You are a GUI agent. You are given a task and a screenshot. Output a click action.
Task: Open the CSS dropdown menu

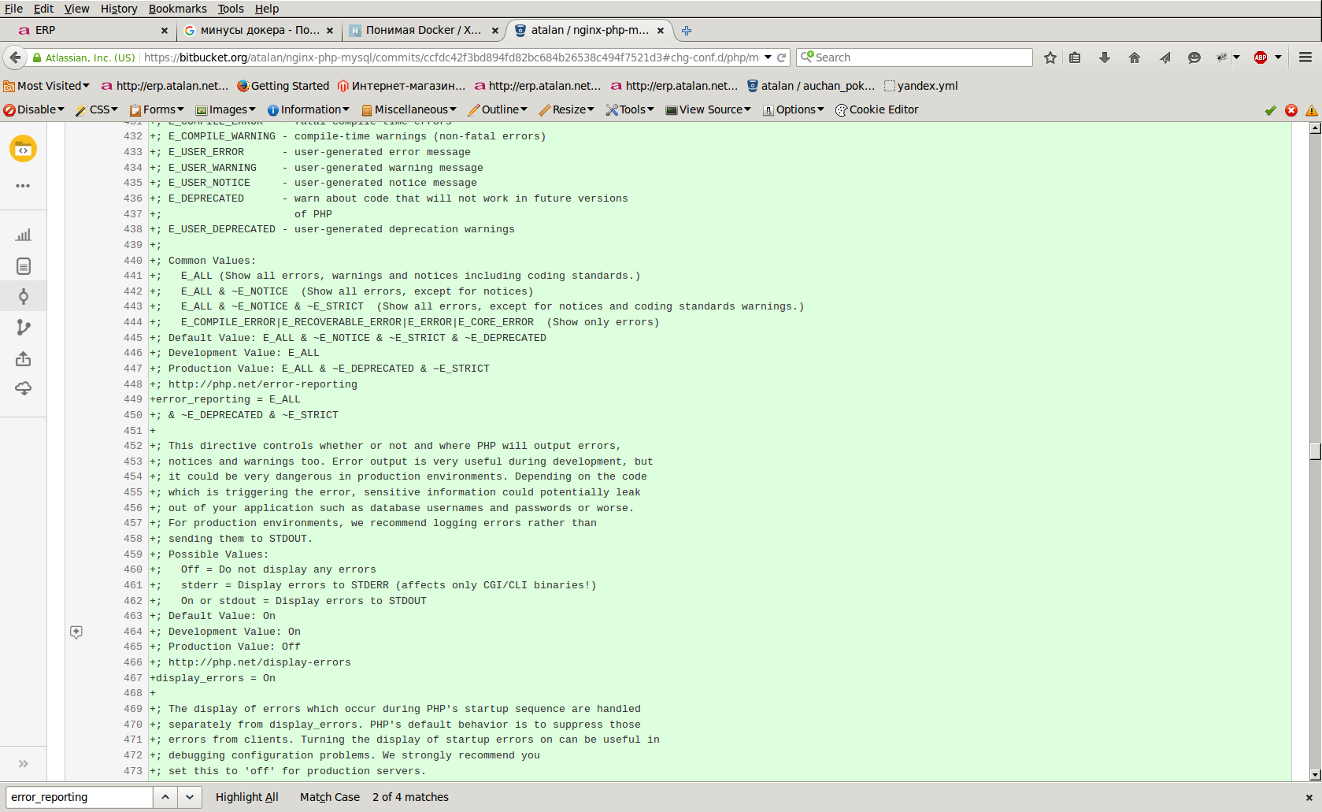[97, 109]
